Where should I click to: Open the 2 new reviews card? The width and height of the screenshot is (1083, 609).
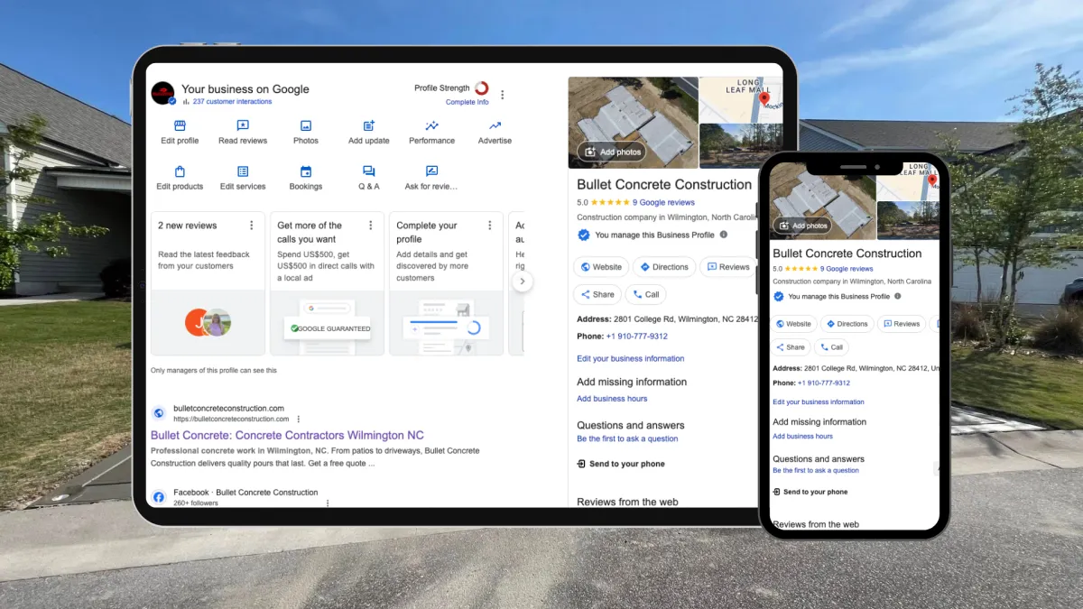[x=208, y=283]
